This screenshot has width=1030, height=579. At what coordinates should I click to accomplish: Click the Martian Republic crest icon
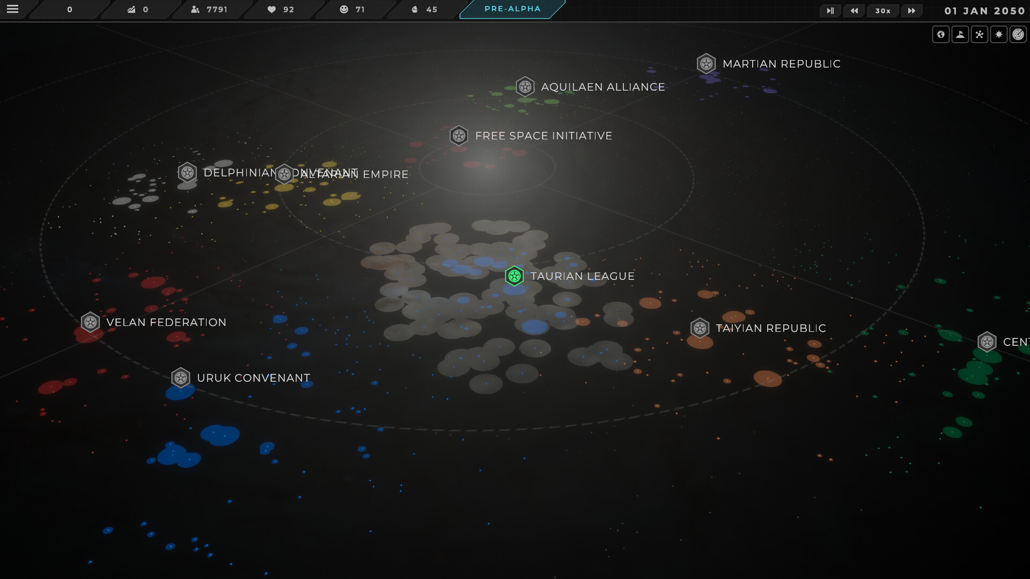pos(706,63)
